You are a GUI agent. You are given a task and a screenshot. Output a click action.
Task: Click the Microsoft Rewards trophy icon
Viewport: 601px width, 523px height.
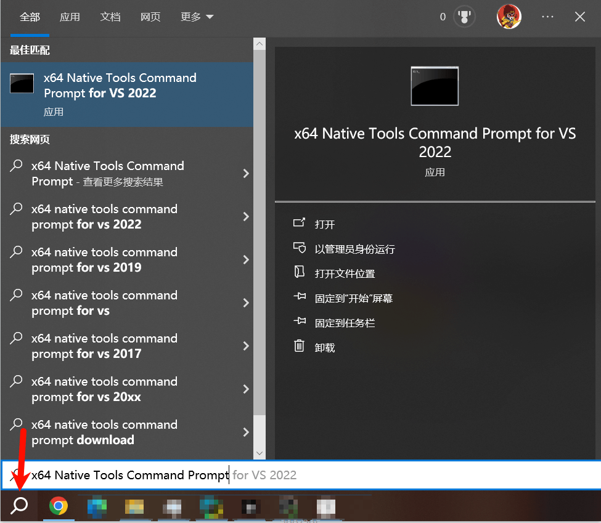[x=465, y=17]
